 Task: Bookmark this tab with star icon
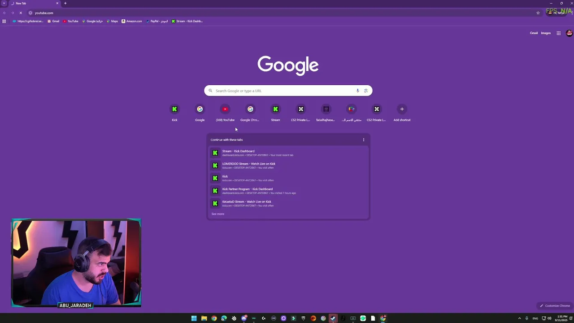point(538,13)
